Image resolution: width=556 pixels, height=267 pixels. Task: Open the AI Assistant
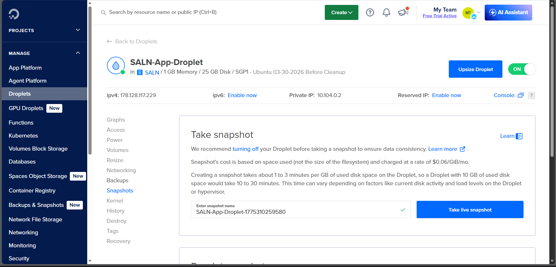[x=508, y=12]
